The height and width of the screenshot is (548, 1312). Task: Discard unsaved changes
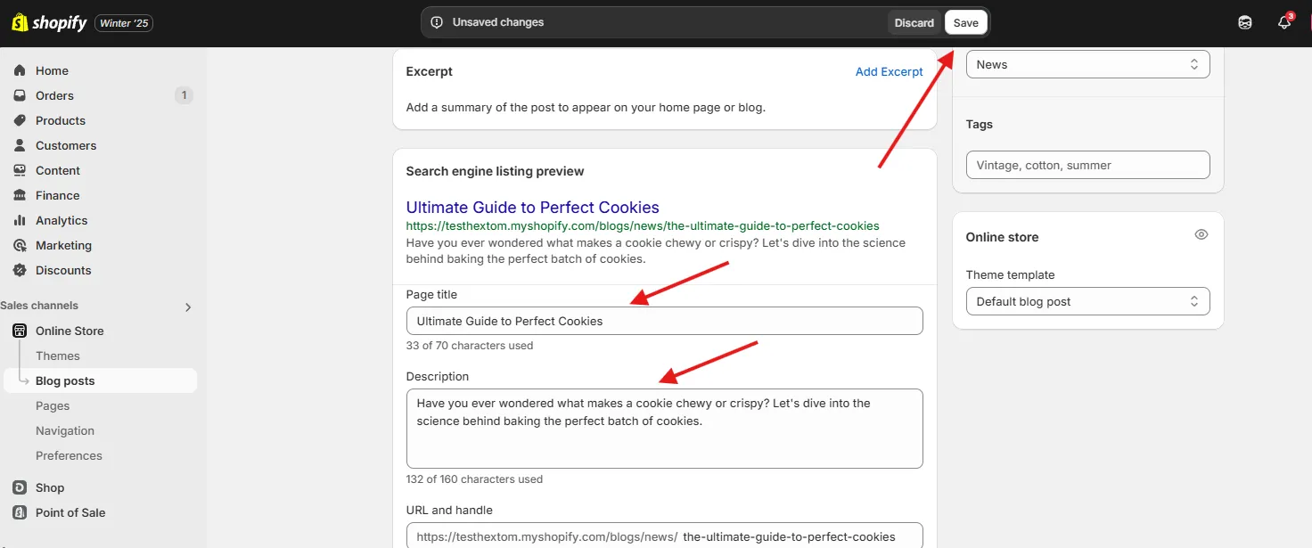[x=914, y=23]
